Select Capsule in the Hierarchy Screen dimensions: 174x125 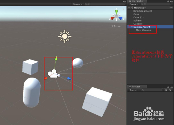[138, 24]
